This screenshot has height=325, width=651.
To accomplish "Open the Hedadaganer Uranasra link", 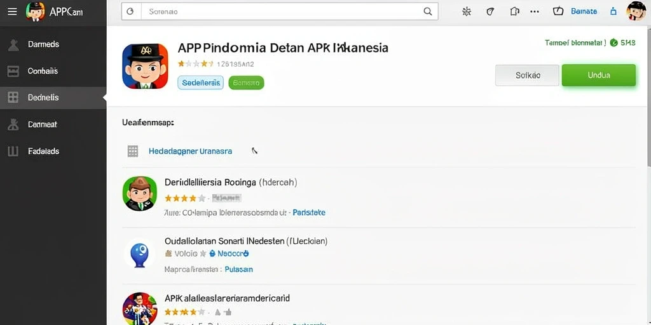I will [190, 151].
